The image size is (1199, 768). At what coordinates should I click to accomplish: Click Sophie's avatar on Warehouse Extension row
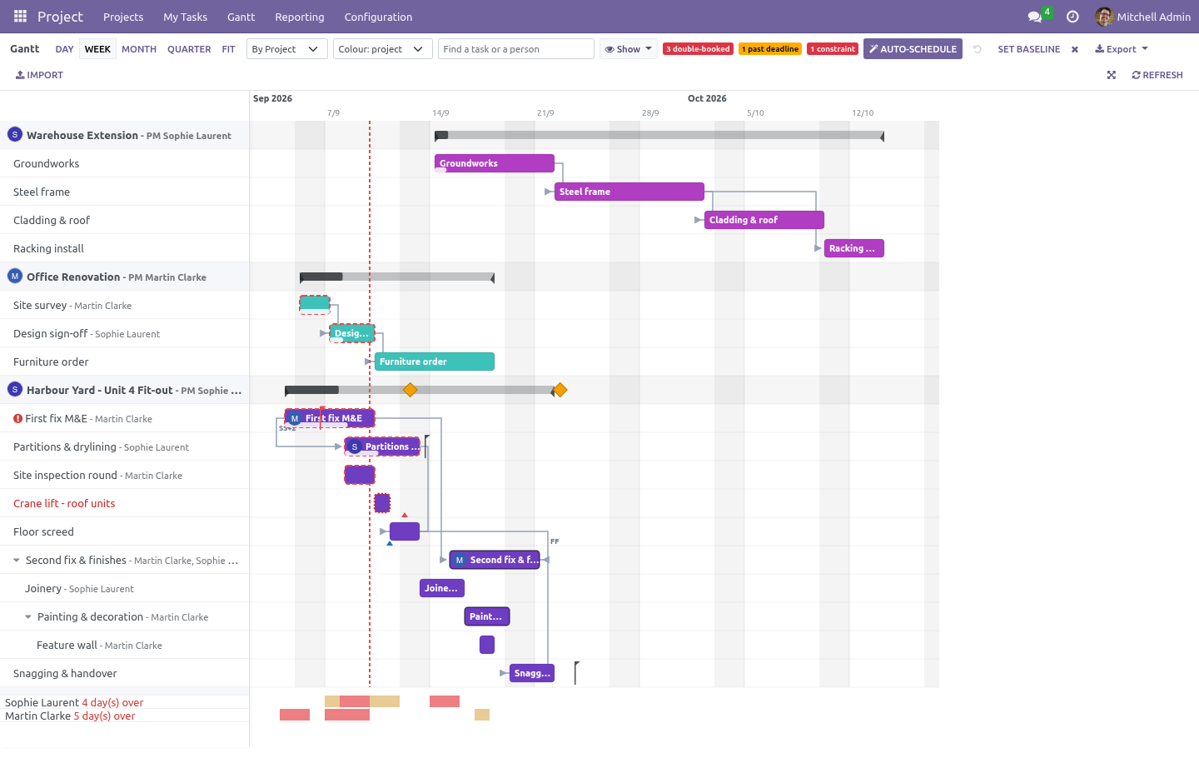point(15,135)
